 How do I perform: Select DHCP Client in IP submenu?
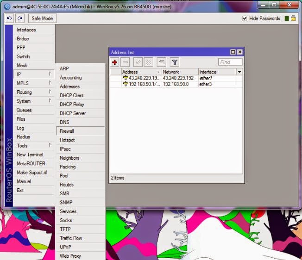[x=81, y=95]
